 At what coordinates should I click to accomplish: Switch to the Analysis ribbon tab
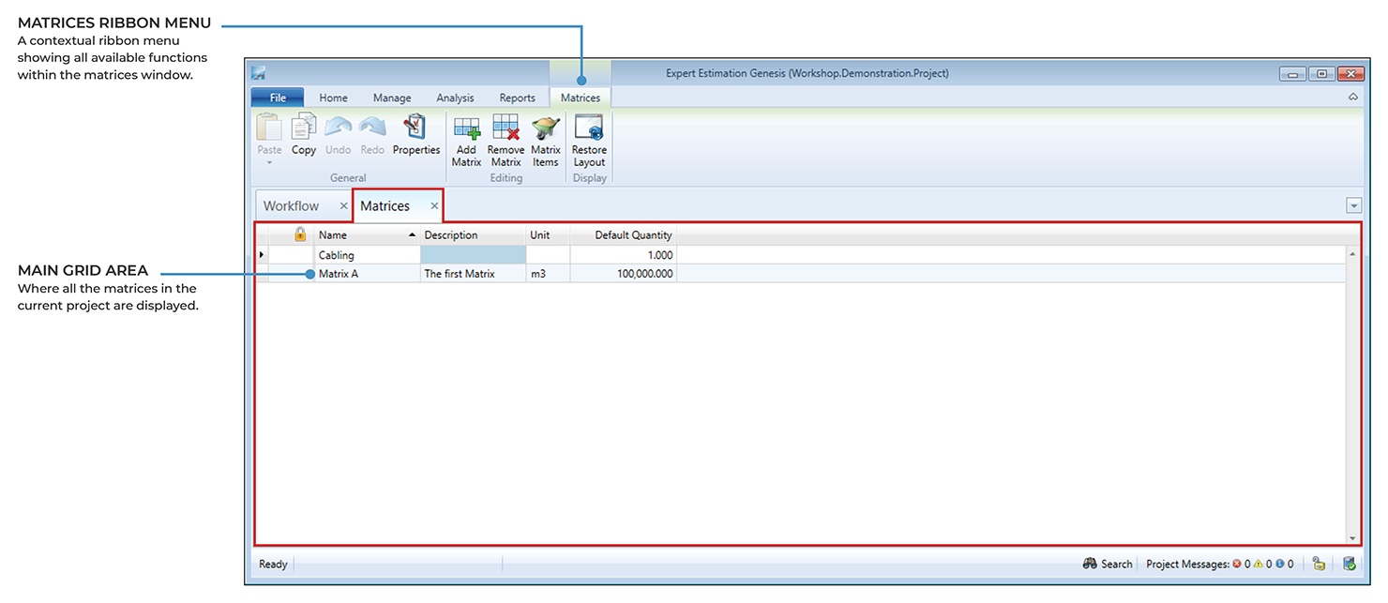(x=455, y=98)
